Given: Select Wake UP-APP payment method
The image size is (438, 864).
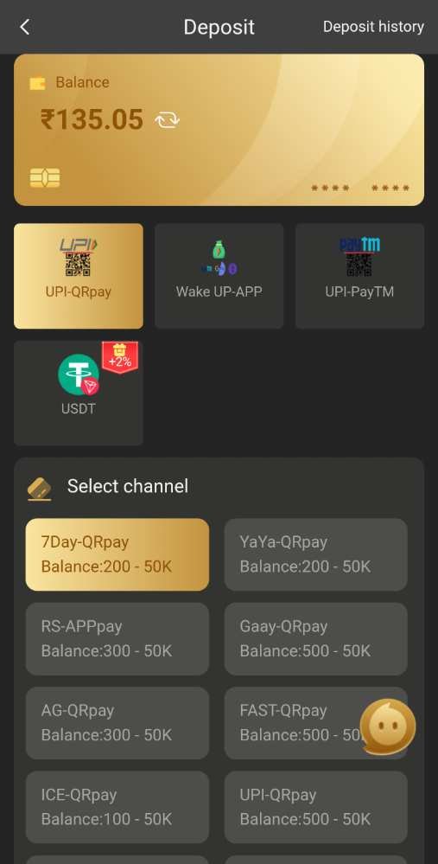Looking at the screenshot, I should 219,276.
